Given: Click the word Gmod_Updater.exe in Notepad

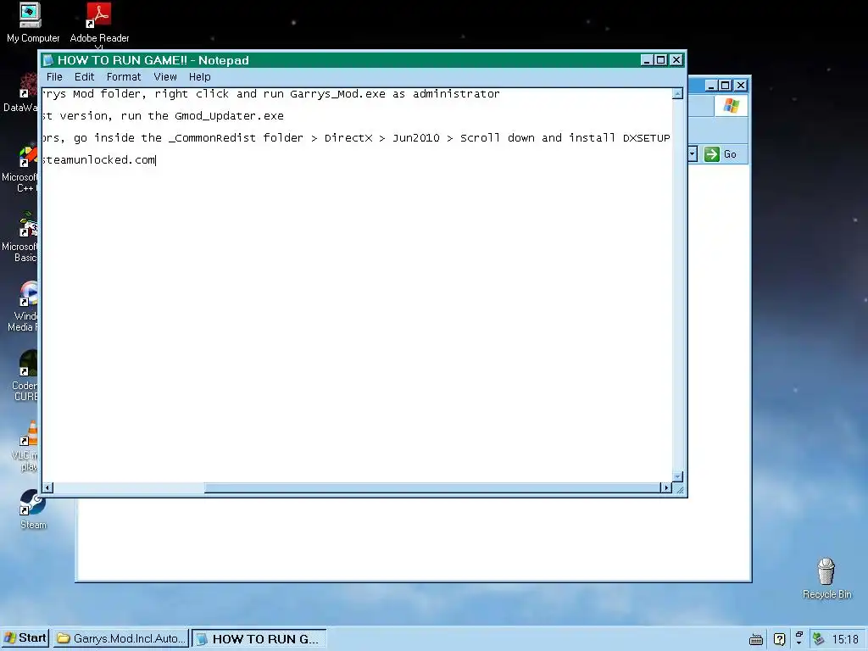Looking at the screenshot, I should [x=229, y=115].
